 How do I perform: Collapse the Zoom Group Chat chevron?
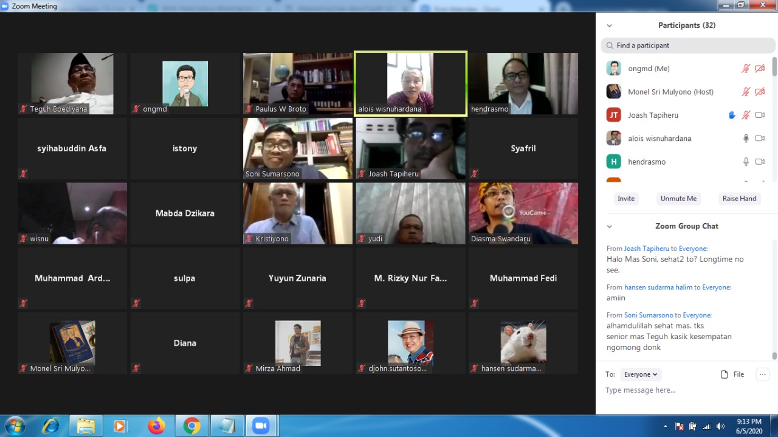[610, 226]
